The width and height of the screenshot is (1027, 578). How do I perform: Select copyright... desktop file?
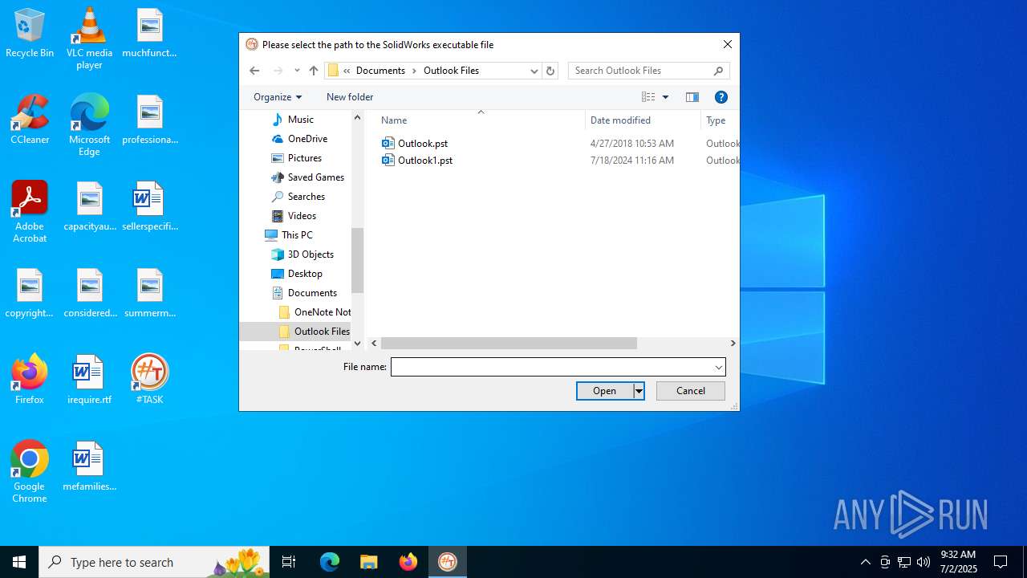pos(30,293)
